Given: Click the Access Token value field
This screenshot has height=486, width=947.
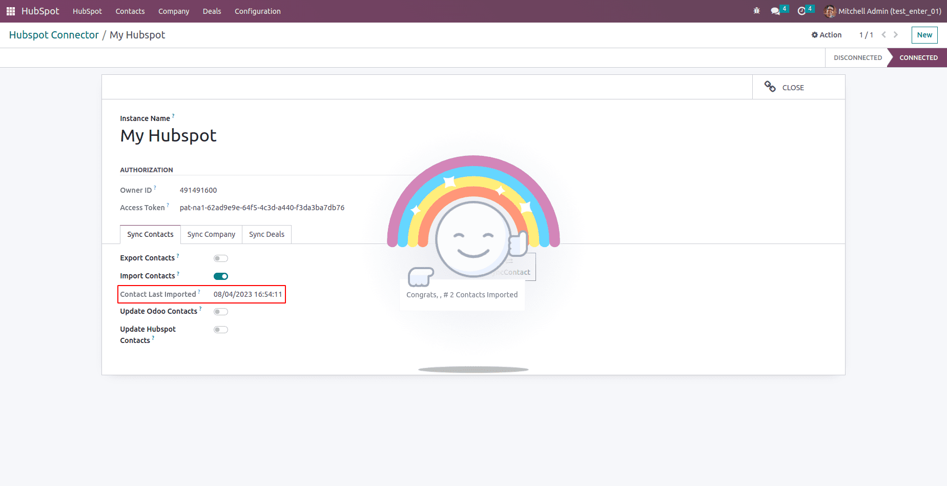Looking at the screenshot, I should pos(262,208).
